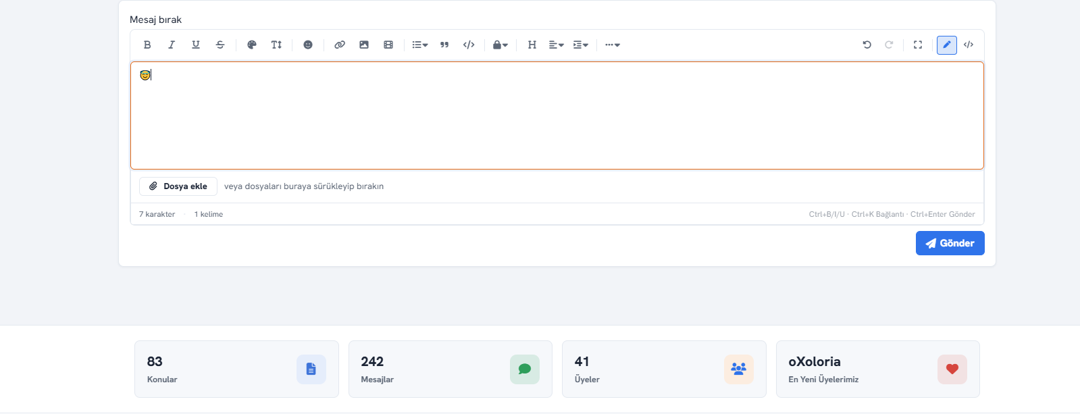
Task: Open the font size tool
Action: [276, 45]
